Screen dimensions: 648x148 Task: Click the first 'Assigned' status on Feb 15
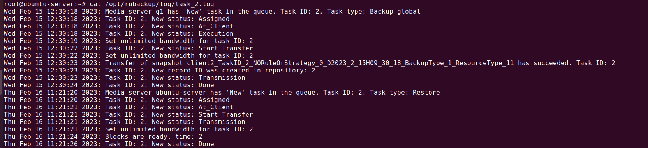214,19
